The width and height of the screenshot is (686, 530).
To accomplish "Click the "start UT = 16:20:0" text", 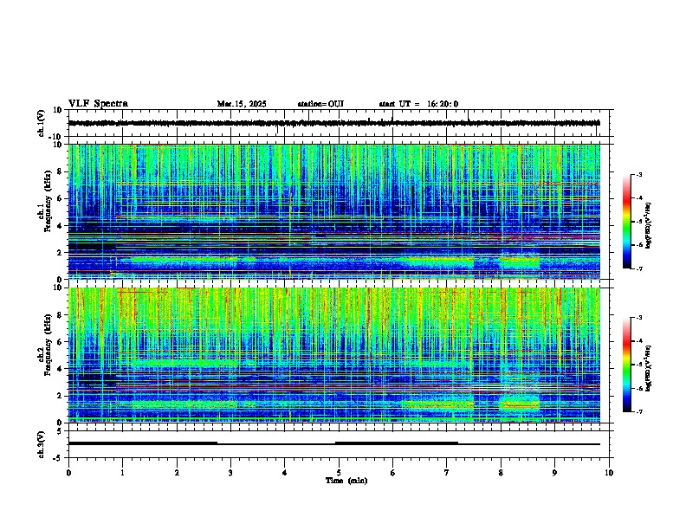I will (x=418, y=104).
